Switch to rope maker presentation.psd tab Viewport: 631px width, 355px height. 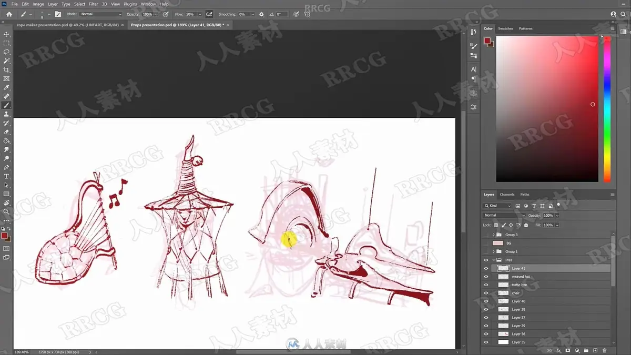click(x=68, y=25)
